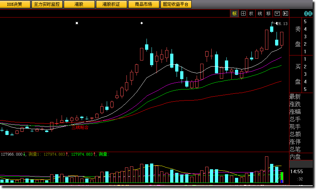Image resolution: width=317 pixels, height=190 pixels.
Task: Click the star info marker on chart
Action: [x=77, y=23]
